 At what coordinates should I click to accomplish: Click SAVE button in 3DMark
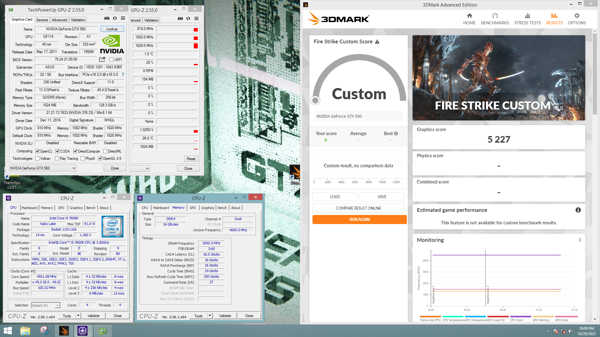coord(382,197)
